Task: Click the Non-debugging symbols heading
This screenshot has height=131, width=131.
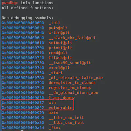Action: point(28,18)
